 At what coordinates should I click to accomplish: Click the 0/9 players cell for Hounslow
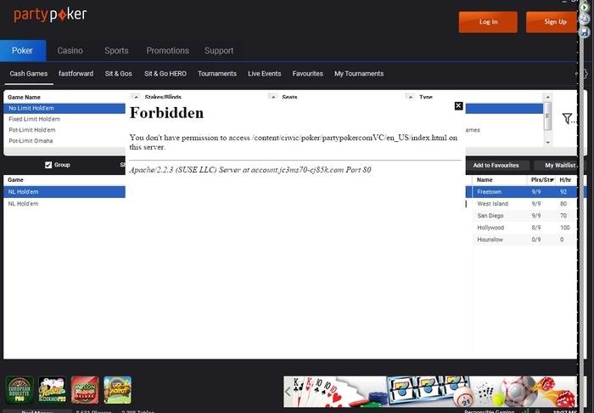(x=536, y=240)
